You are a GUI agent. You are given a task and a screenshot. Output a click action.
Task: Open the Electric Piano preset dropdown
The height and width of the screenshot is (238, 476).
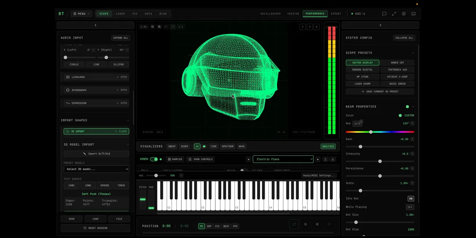pos(283,159)
